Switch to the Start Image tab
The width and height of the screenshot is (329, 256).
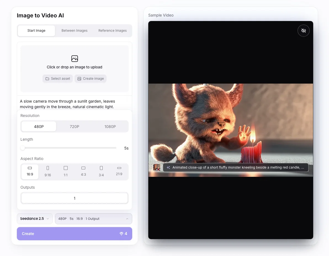coord(36,31)
